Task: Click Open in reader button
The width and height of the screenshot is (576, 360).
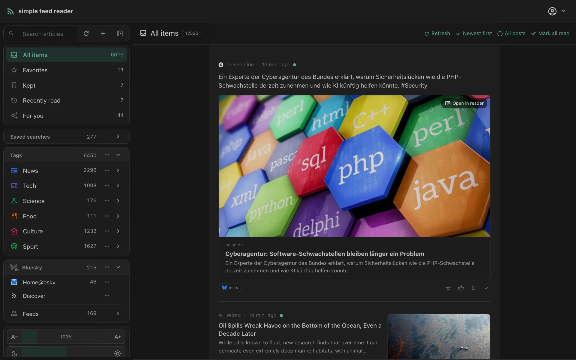Action: 464,103
